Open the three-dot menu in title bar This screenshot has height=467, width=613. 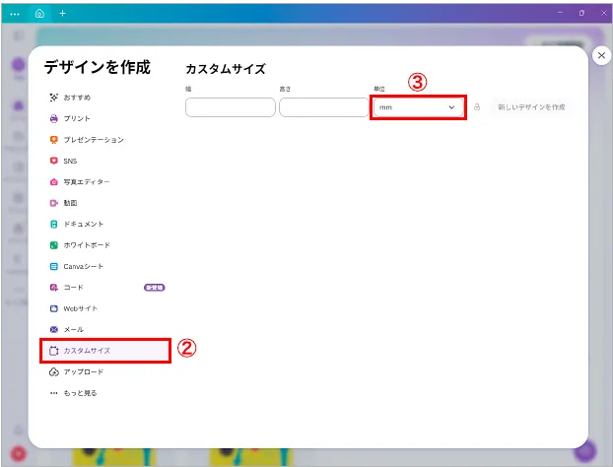coord(15,14)
